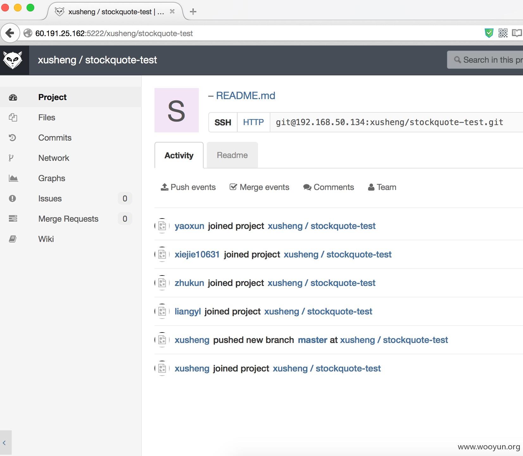Viewport: 523px width, 456px height.
Task: Select HTTP clone URL option
Action: pyautogui.click(x=253, y=122)
